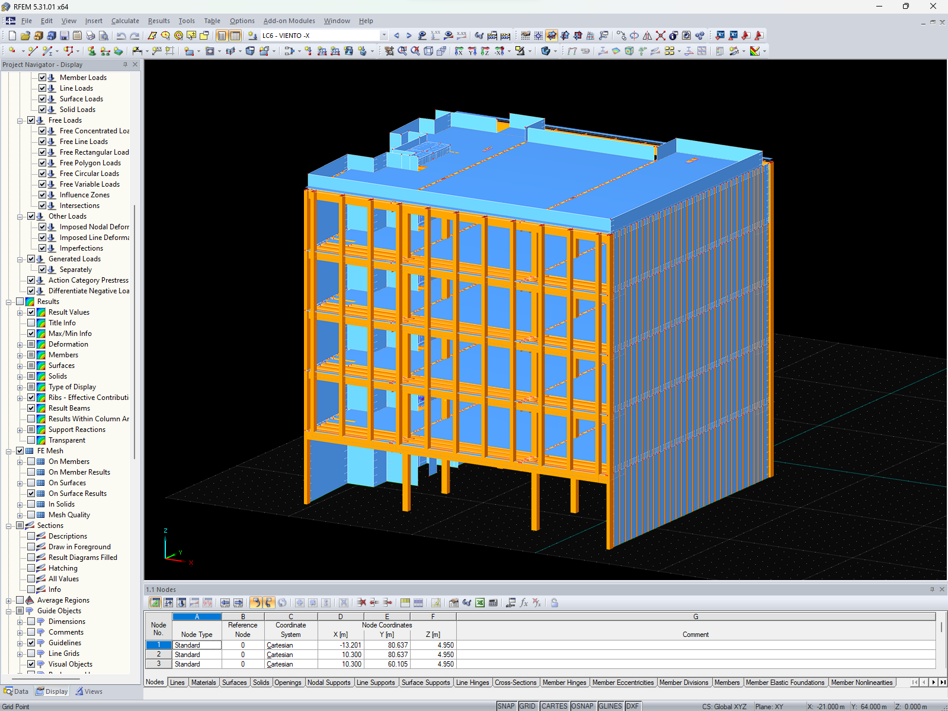Collapse the Free Loads tree branch
Viewport: 948px width, 711px height.
(x=21, y=120)
